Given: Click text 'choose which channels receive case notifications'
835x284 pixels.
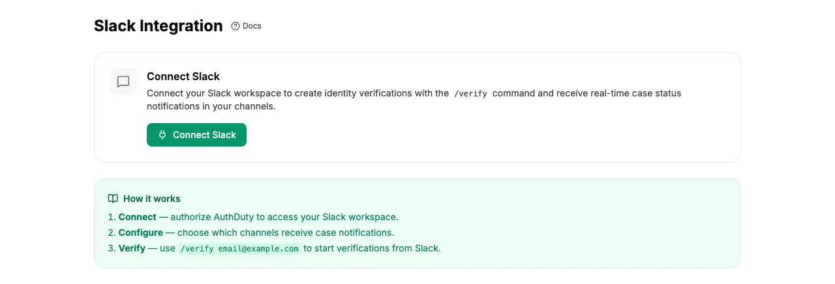Looking at the screenshot, I should pos(285,233).
